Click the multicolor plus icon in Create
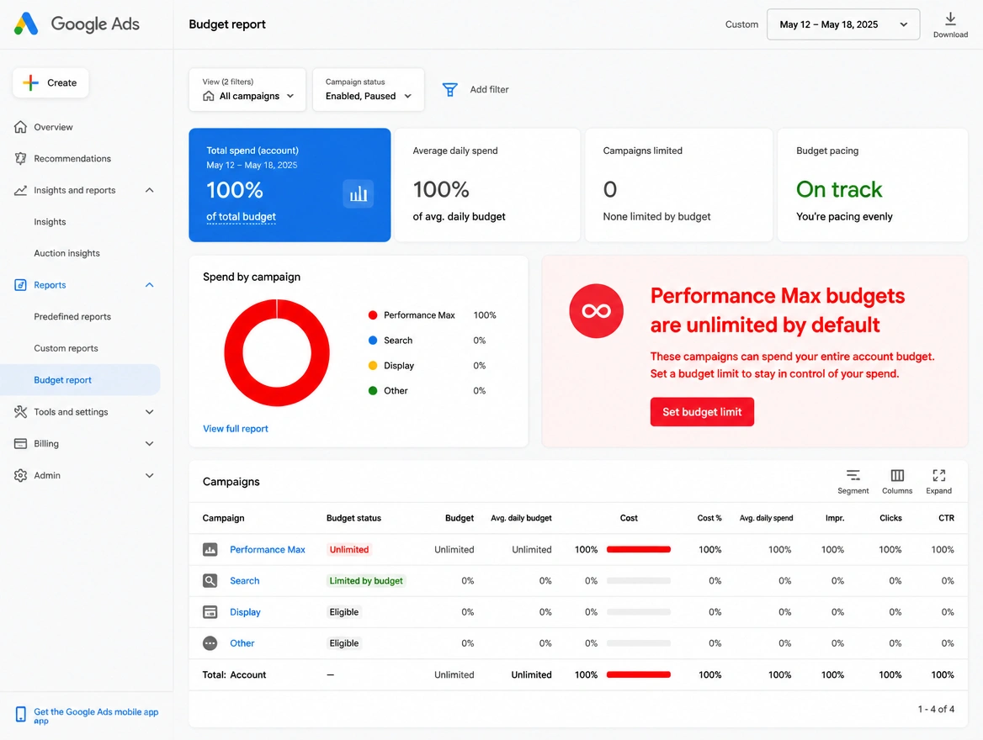The image size is (983, 740). [30, 82]
